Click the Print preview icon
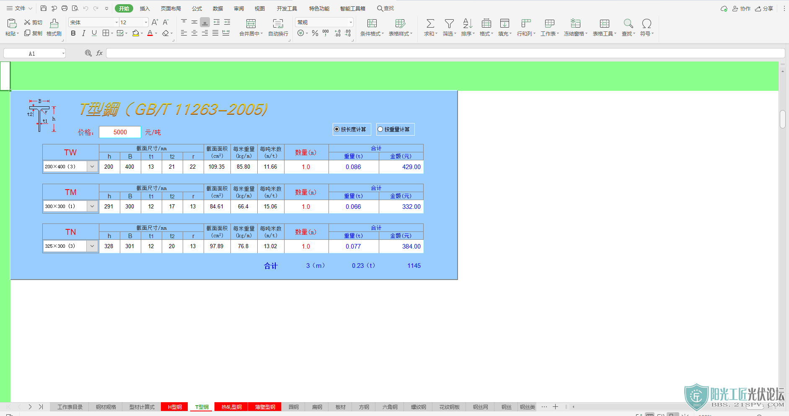This screenshot has height=416, width=789. click(75, 8)
